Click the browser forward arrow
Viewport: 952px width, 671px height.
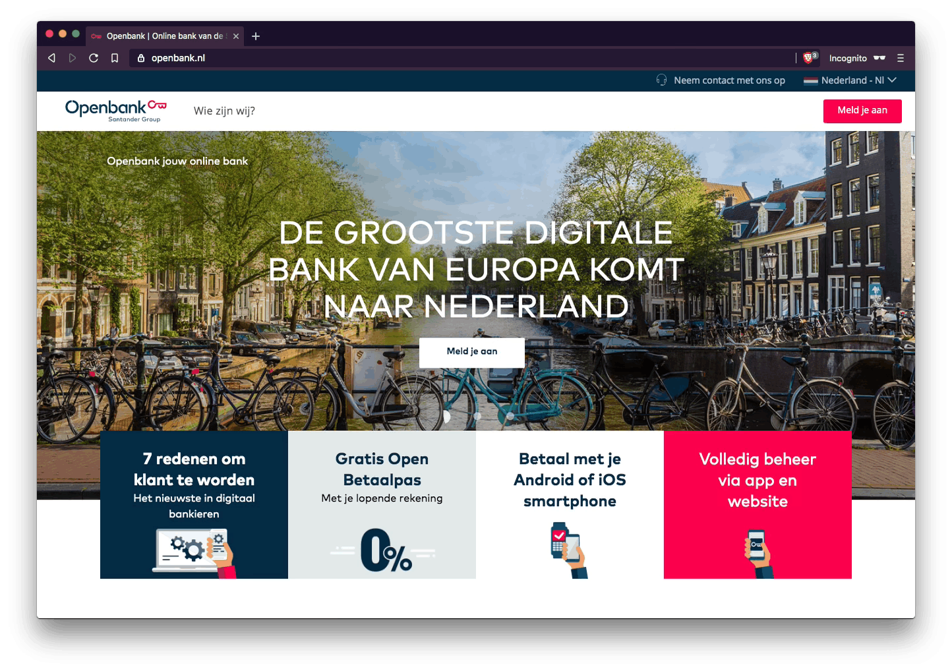point(73,58)
